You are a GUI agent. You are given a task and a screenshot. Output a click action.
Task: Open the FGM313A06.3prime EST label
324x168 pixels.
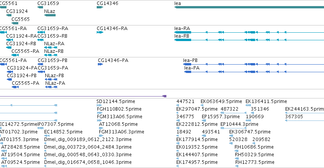tap(121, 132)
